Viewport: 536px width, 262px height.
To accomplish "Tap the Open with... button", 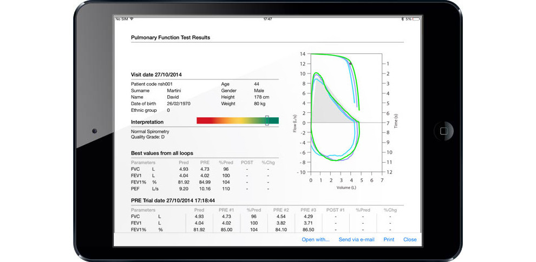I will click(315, 239).
